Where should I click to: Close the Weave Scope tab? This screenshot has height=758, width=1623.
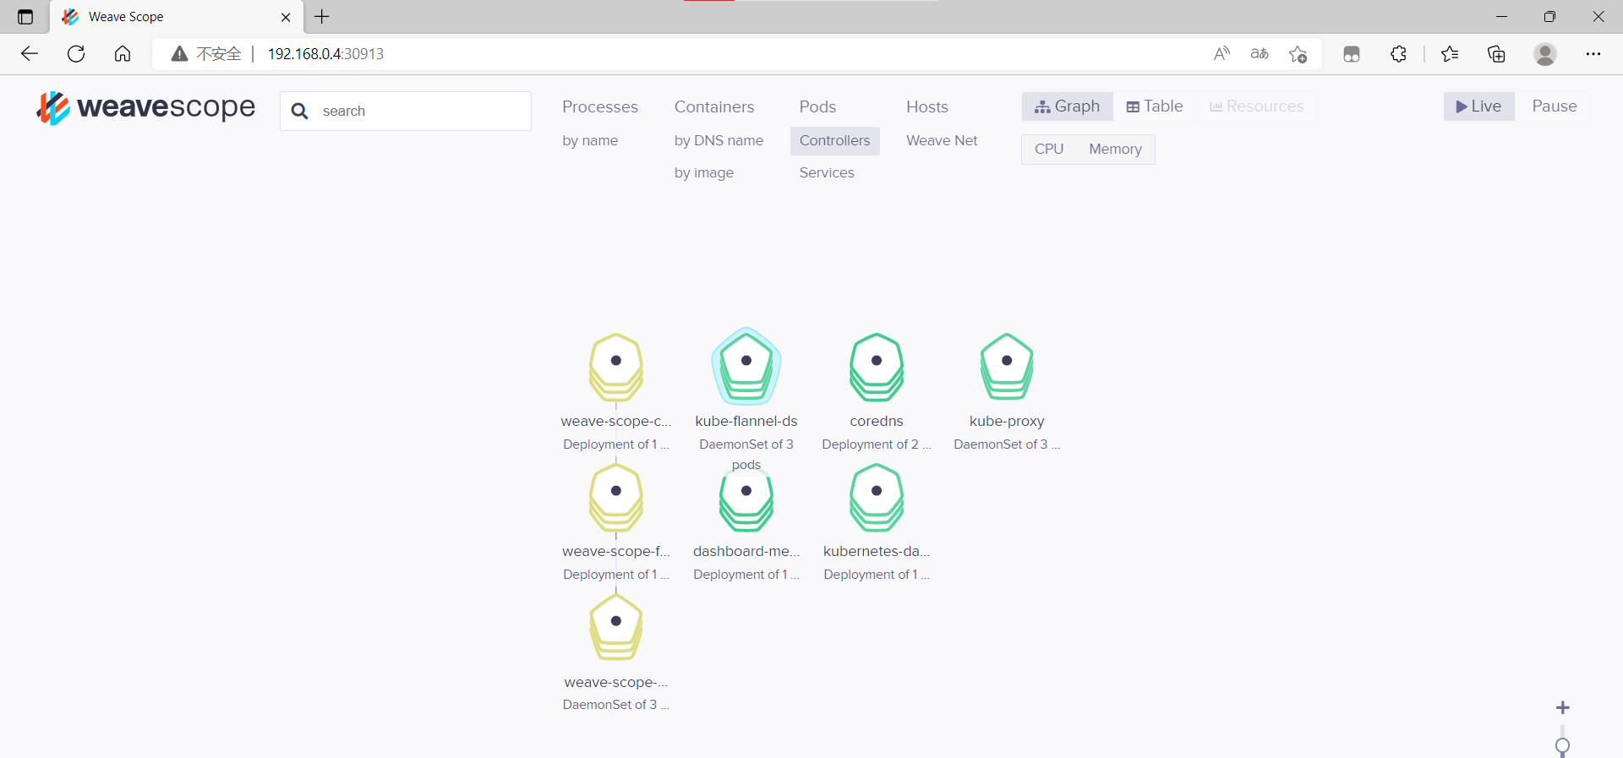click(x=286, y=17)
